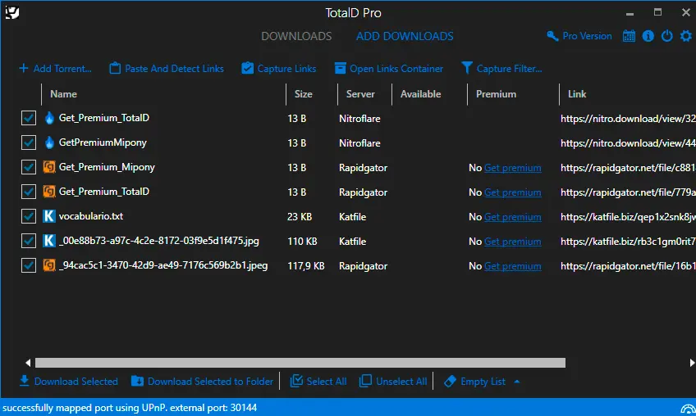The height and width of the screenshot is (416, 696).
Task: Click Add Torrent plus icon
Action: [24, 68]
